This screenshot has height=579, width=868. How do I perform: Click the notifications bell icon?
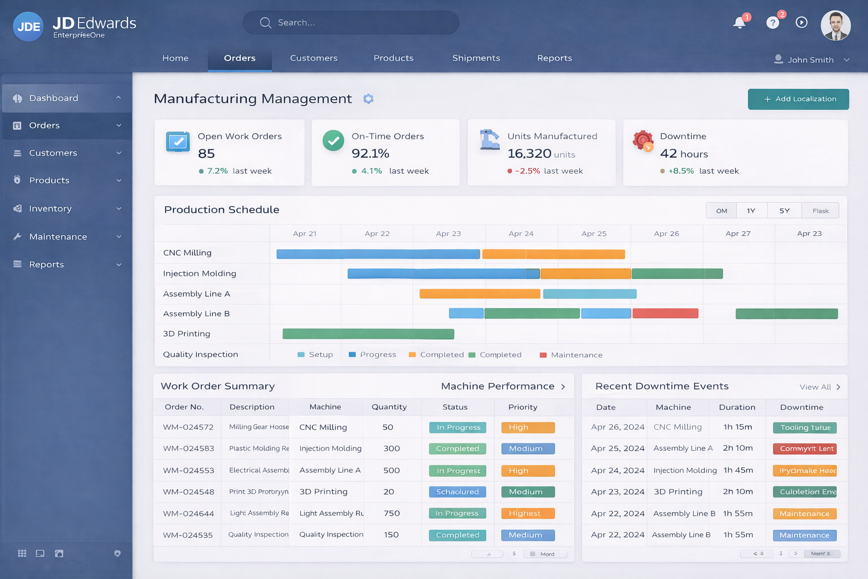coord(739,23)
